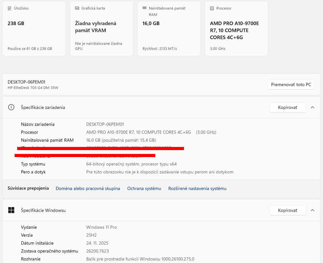The width and height of the screenshot is (323, 263).
Task: Click Kopírovať for Windows specifications
Action: coord(287,210)
